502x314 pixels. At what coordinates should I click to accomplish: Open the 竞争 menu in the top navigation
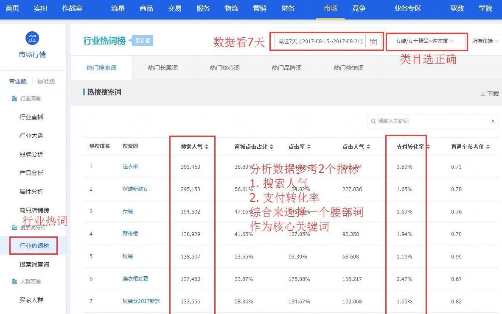tap(359, 8)
